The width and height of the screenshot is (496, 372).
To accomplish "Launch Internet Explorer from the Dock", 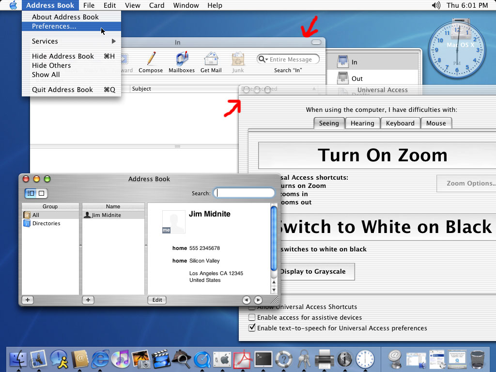I will [x=100, y=359].
